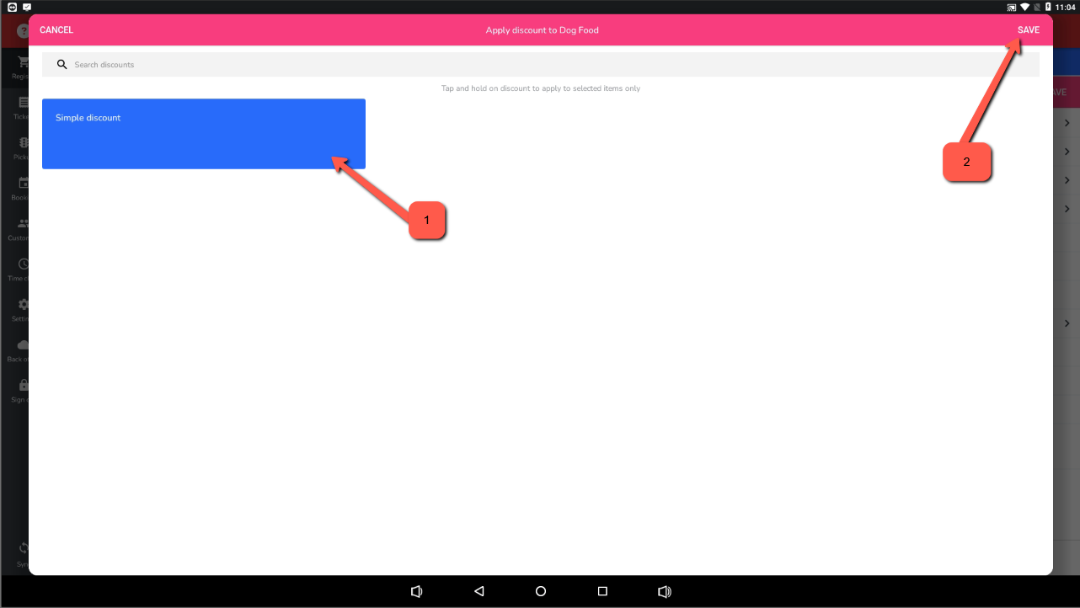Focus the Search discounts field

539,65
